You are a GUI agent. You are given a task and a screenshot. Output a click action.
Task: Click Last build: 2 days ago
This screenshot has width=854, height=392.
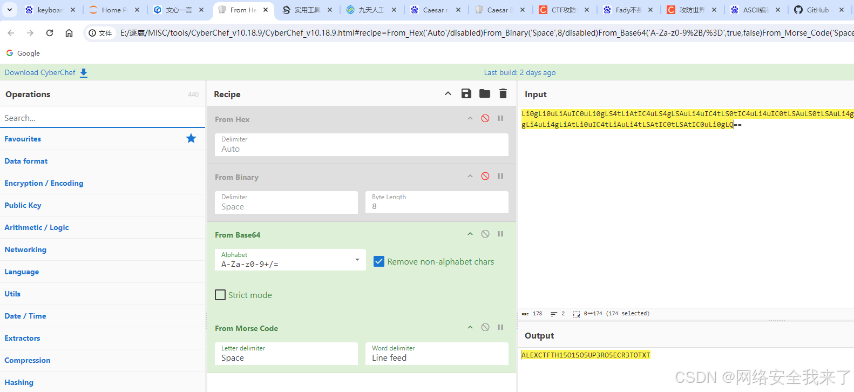pyautogui.click(x=520, y=72)
